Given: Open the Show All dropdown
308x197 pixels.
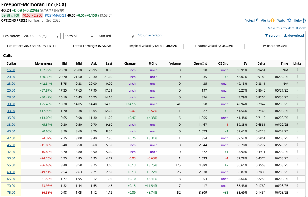Looking at the screenshot, I should click(79, 36).
